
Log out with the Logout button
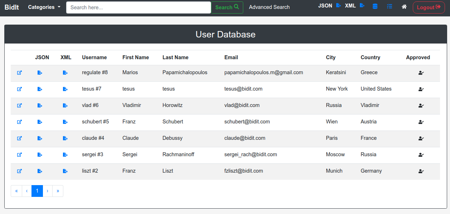429,7
